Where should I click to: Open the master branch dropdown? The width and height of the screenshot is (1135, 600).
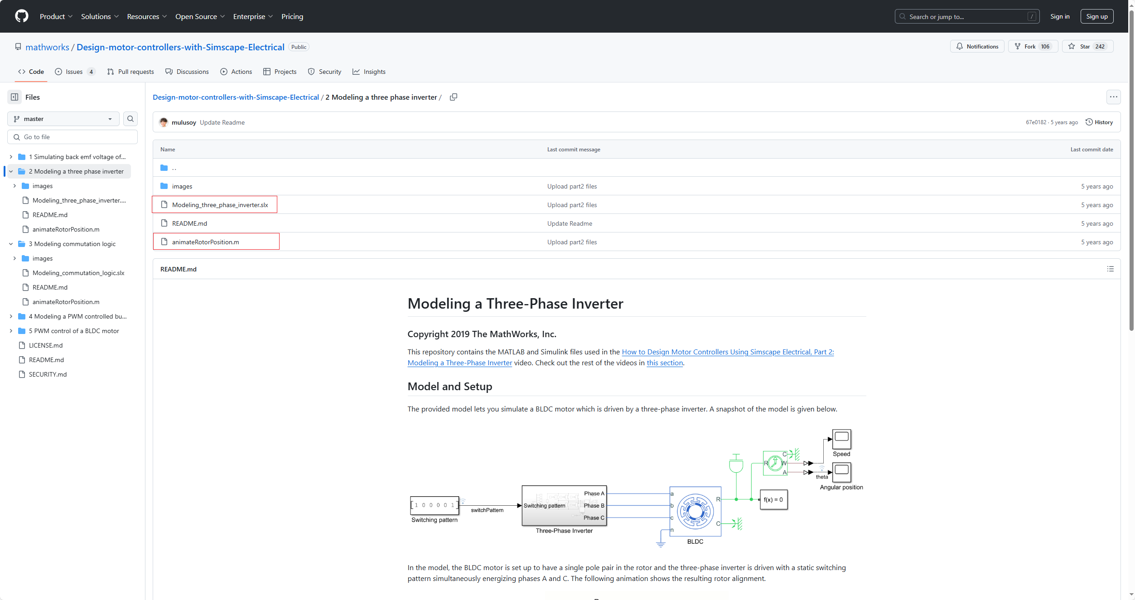click(63, 119)
